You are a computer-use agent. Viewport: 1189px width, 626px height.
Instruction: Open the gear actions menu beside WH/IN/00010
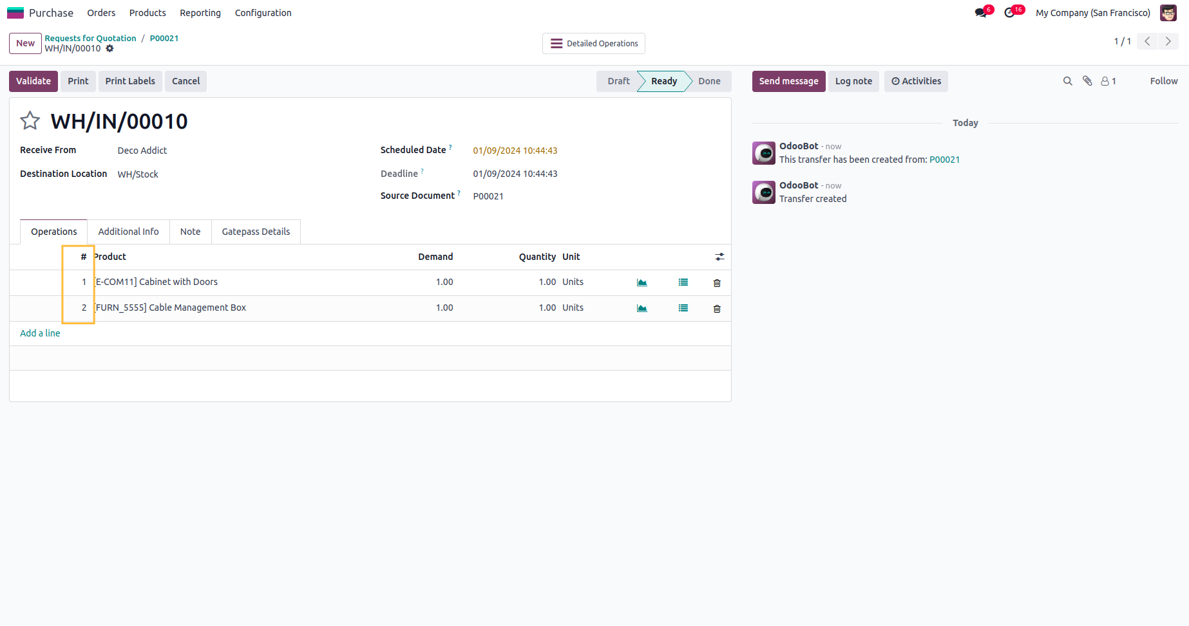[x=109, y=48]
